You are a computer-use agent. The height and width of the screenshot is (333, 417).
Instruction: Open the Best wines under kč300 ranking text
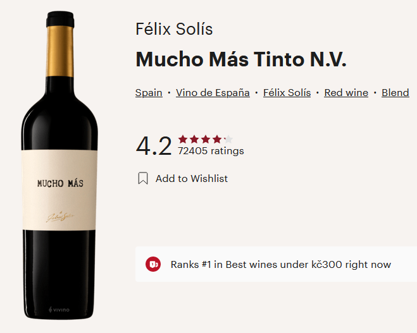(x=281, y=265)
